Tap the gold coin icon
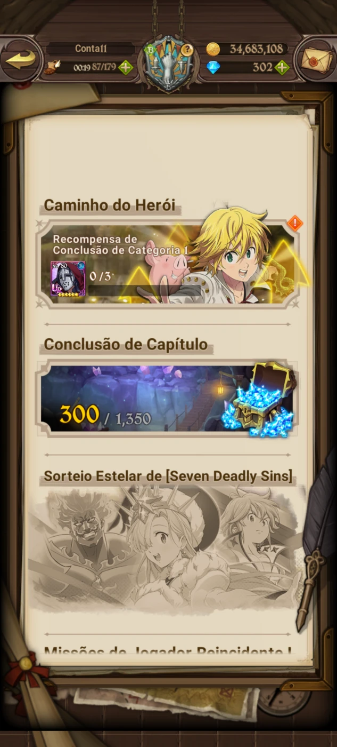 213,49
